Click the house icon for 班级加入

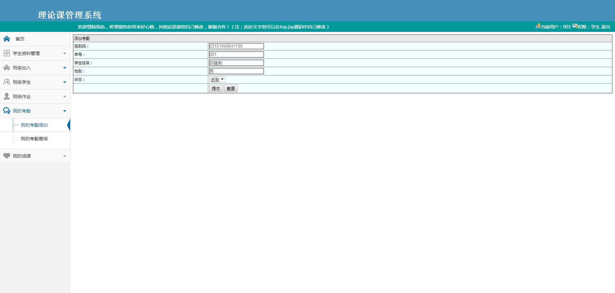(x=7, y=68)
